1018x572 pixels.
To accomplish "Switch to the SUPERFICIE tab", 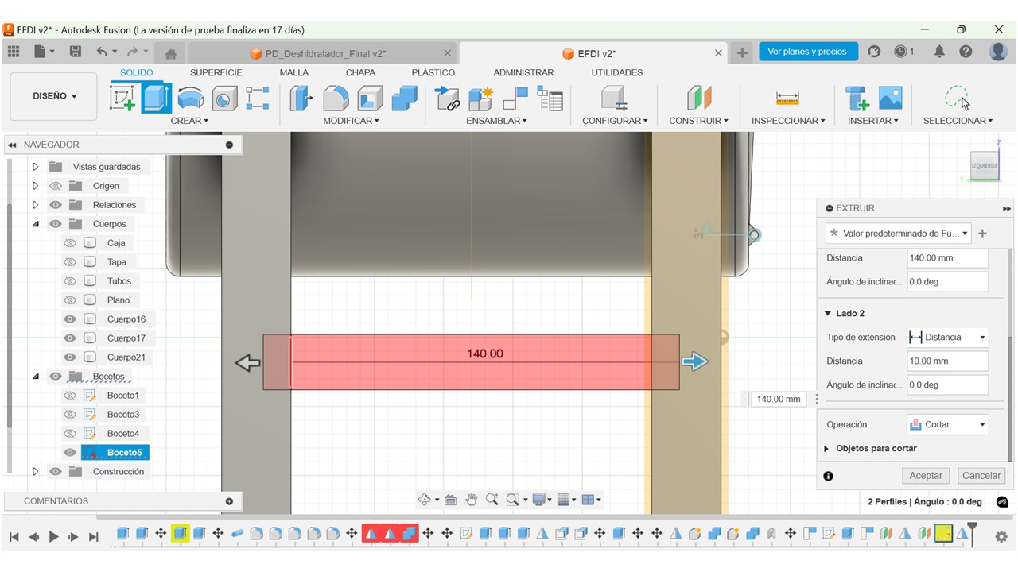I will [216, 72].
